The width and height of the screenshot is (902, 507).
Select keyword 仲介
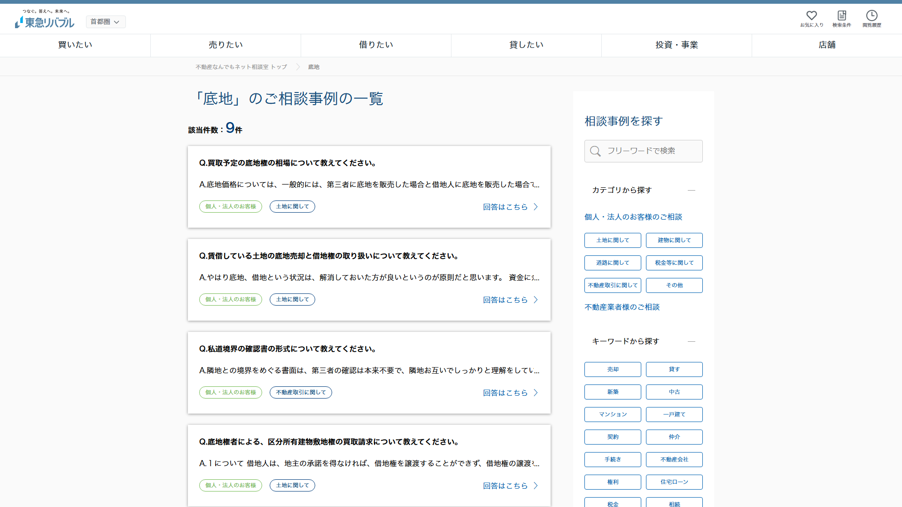click(x=674, y=437)
